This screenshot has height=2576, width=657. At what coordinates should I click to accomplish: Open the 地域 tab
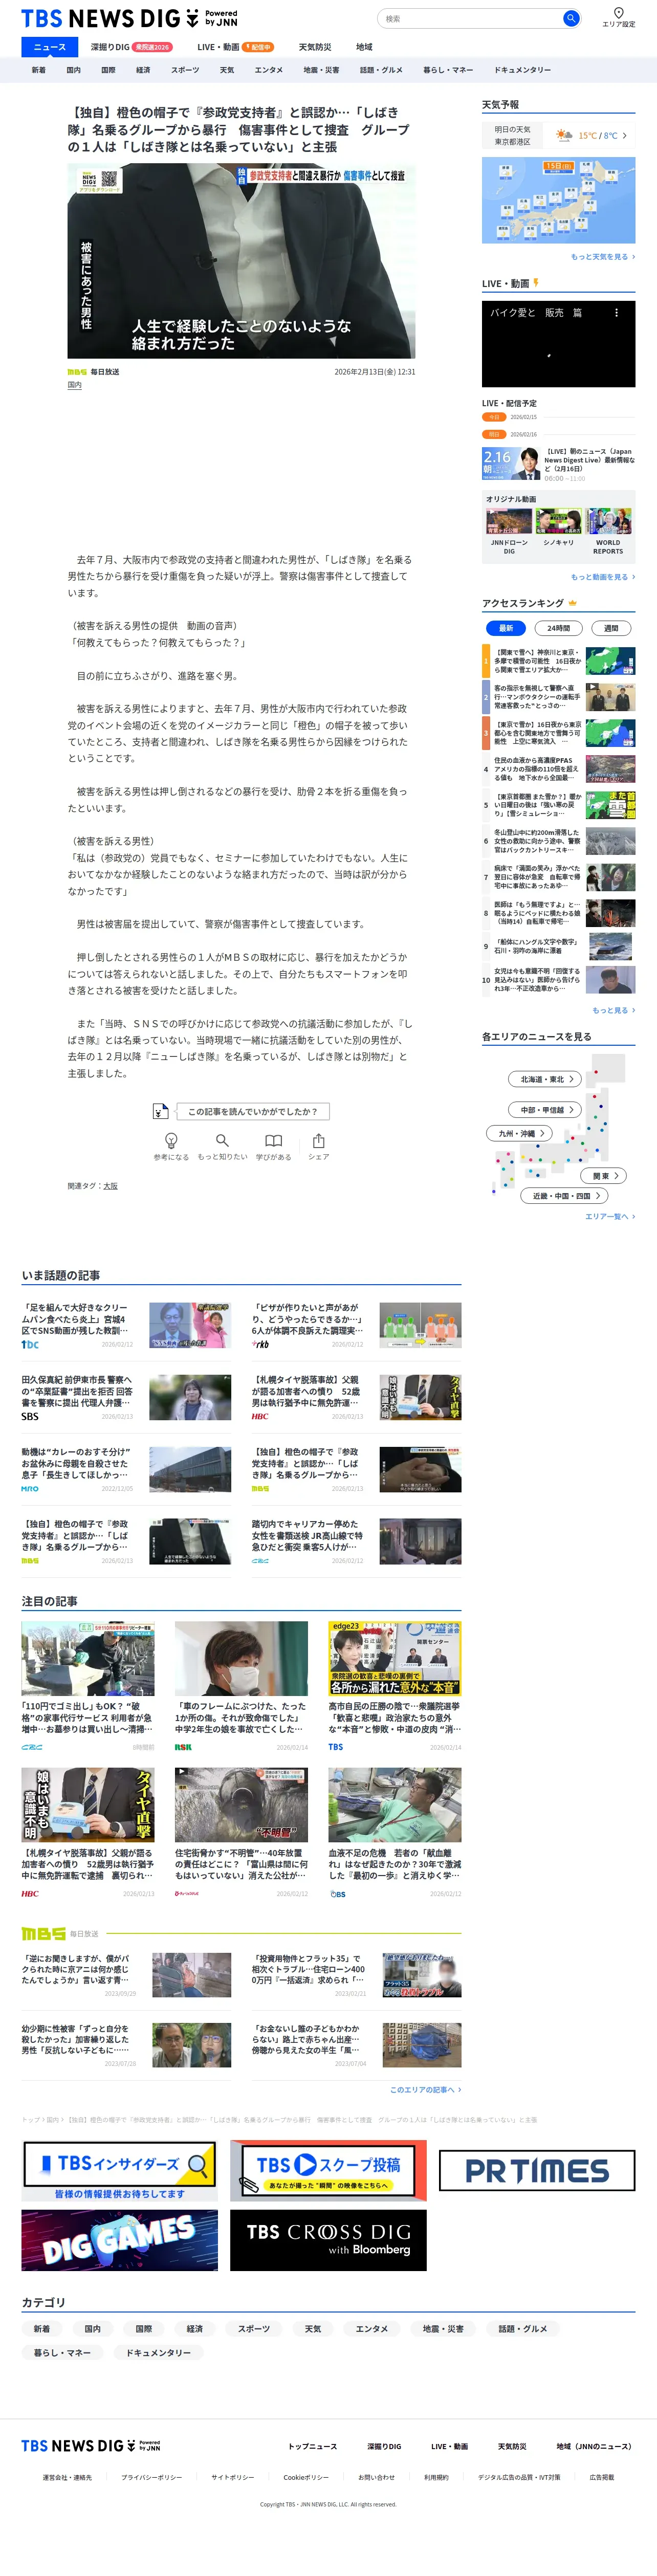coord(364,47)
